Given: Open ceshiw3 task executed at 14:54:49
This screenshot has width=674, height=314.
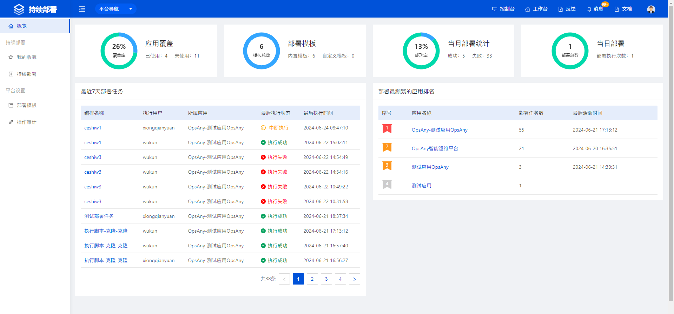Looking at the screenshot, I should coord(93,157).
